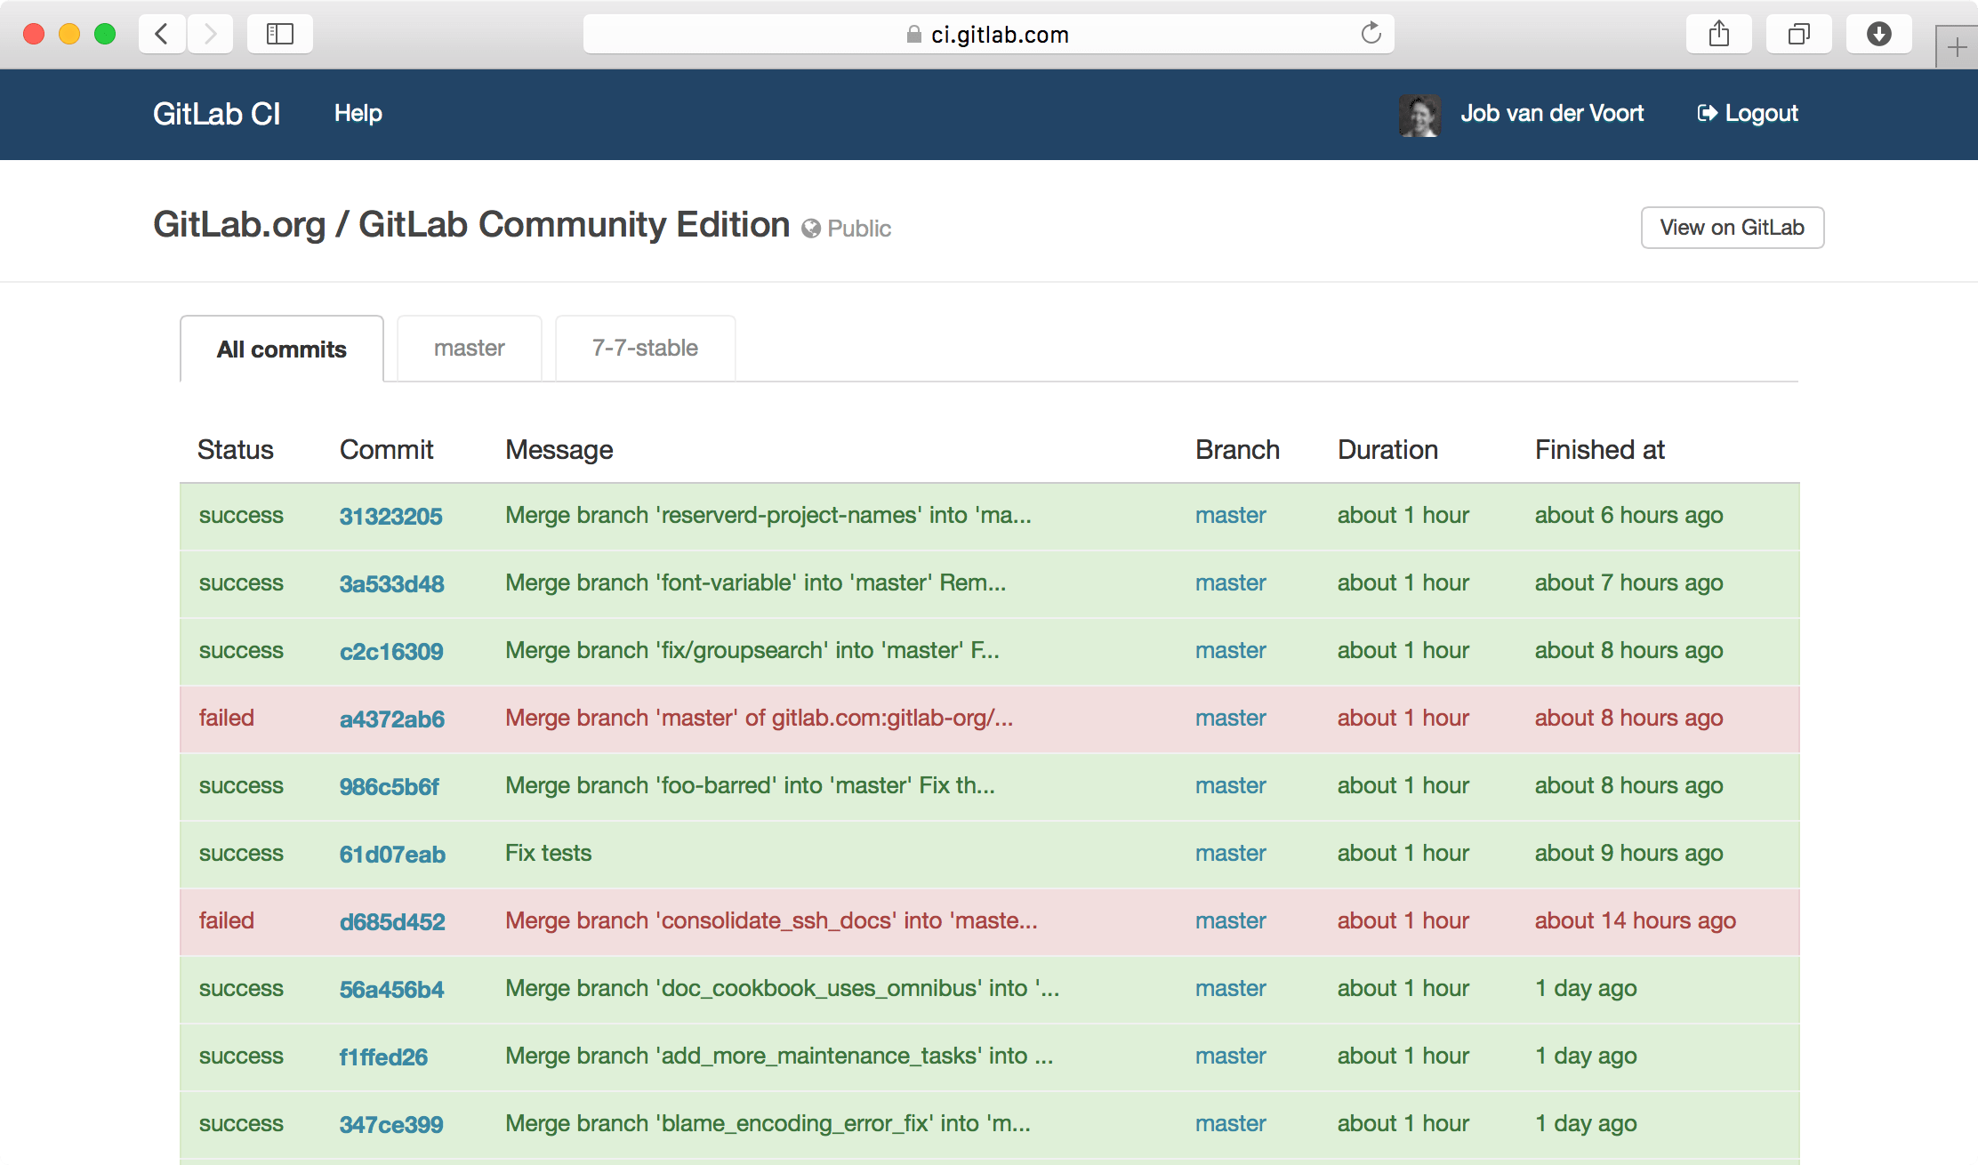1978x1165 pixels.
Task: Click master branch link for commit 31323205
Action: [1230, 516]
